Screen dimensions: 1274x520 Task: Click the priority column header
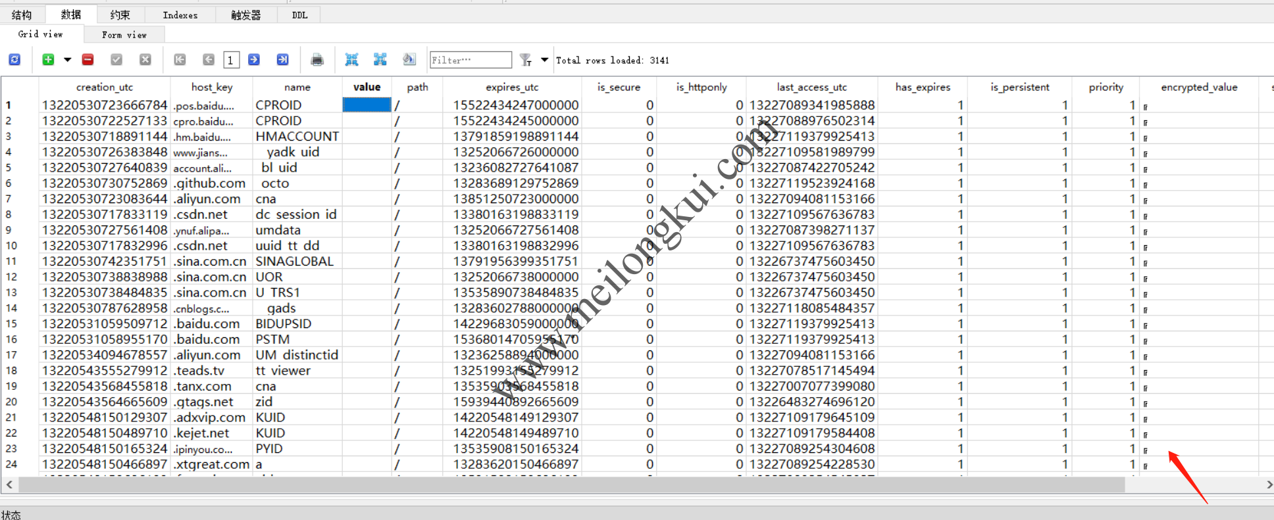pyautogui.click(x=1106, y=87)
